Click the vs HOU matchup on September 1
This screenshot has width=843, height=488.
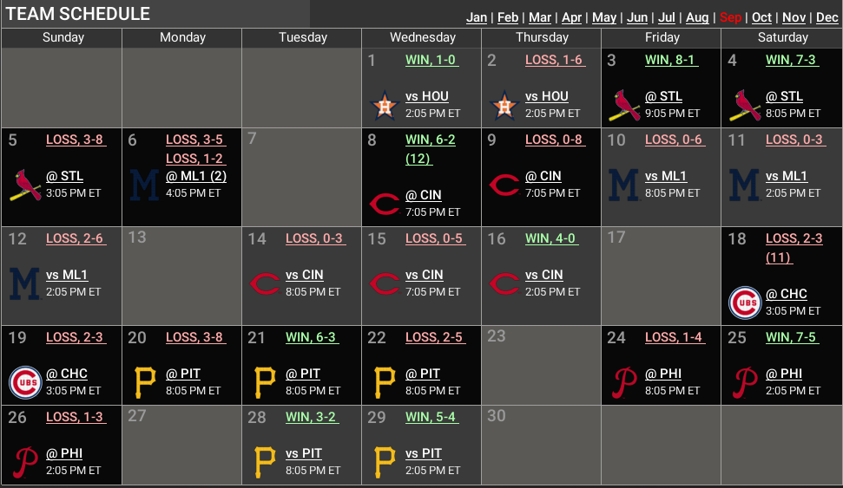pyautogui.click(x=427, y=96)
